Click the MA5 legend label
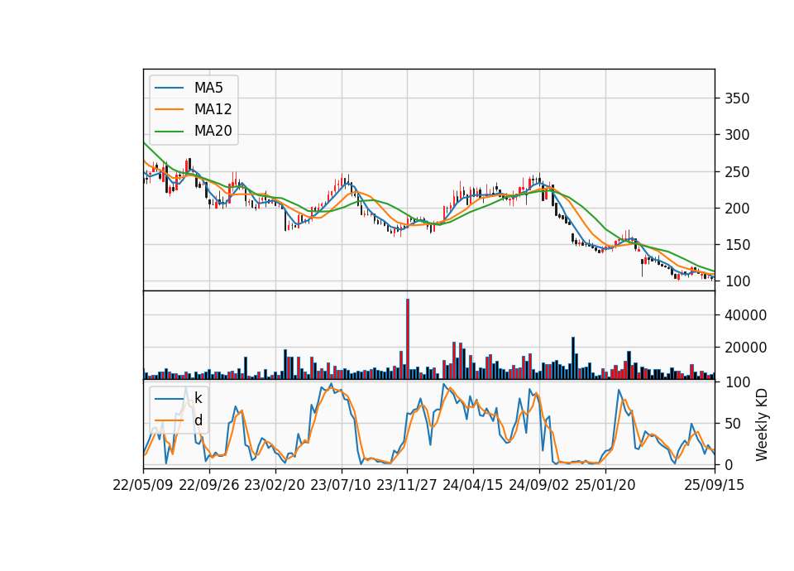This screenshot has height=571, width=794. (x=208, y=88)
